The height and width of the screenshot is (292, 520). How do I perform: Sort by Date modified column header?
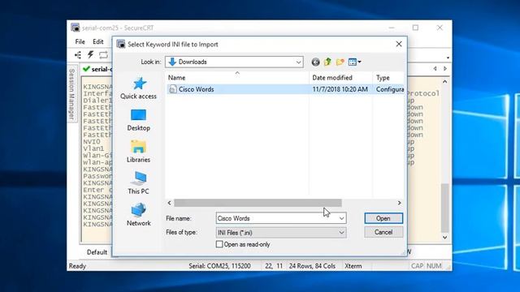click(x=341, y=78)
